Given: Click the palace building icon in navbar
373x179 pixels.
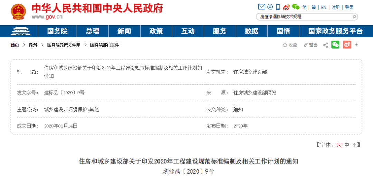Looking at the screenshot, I should pos(21,31).
